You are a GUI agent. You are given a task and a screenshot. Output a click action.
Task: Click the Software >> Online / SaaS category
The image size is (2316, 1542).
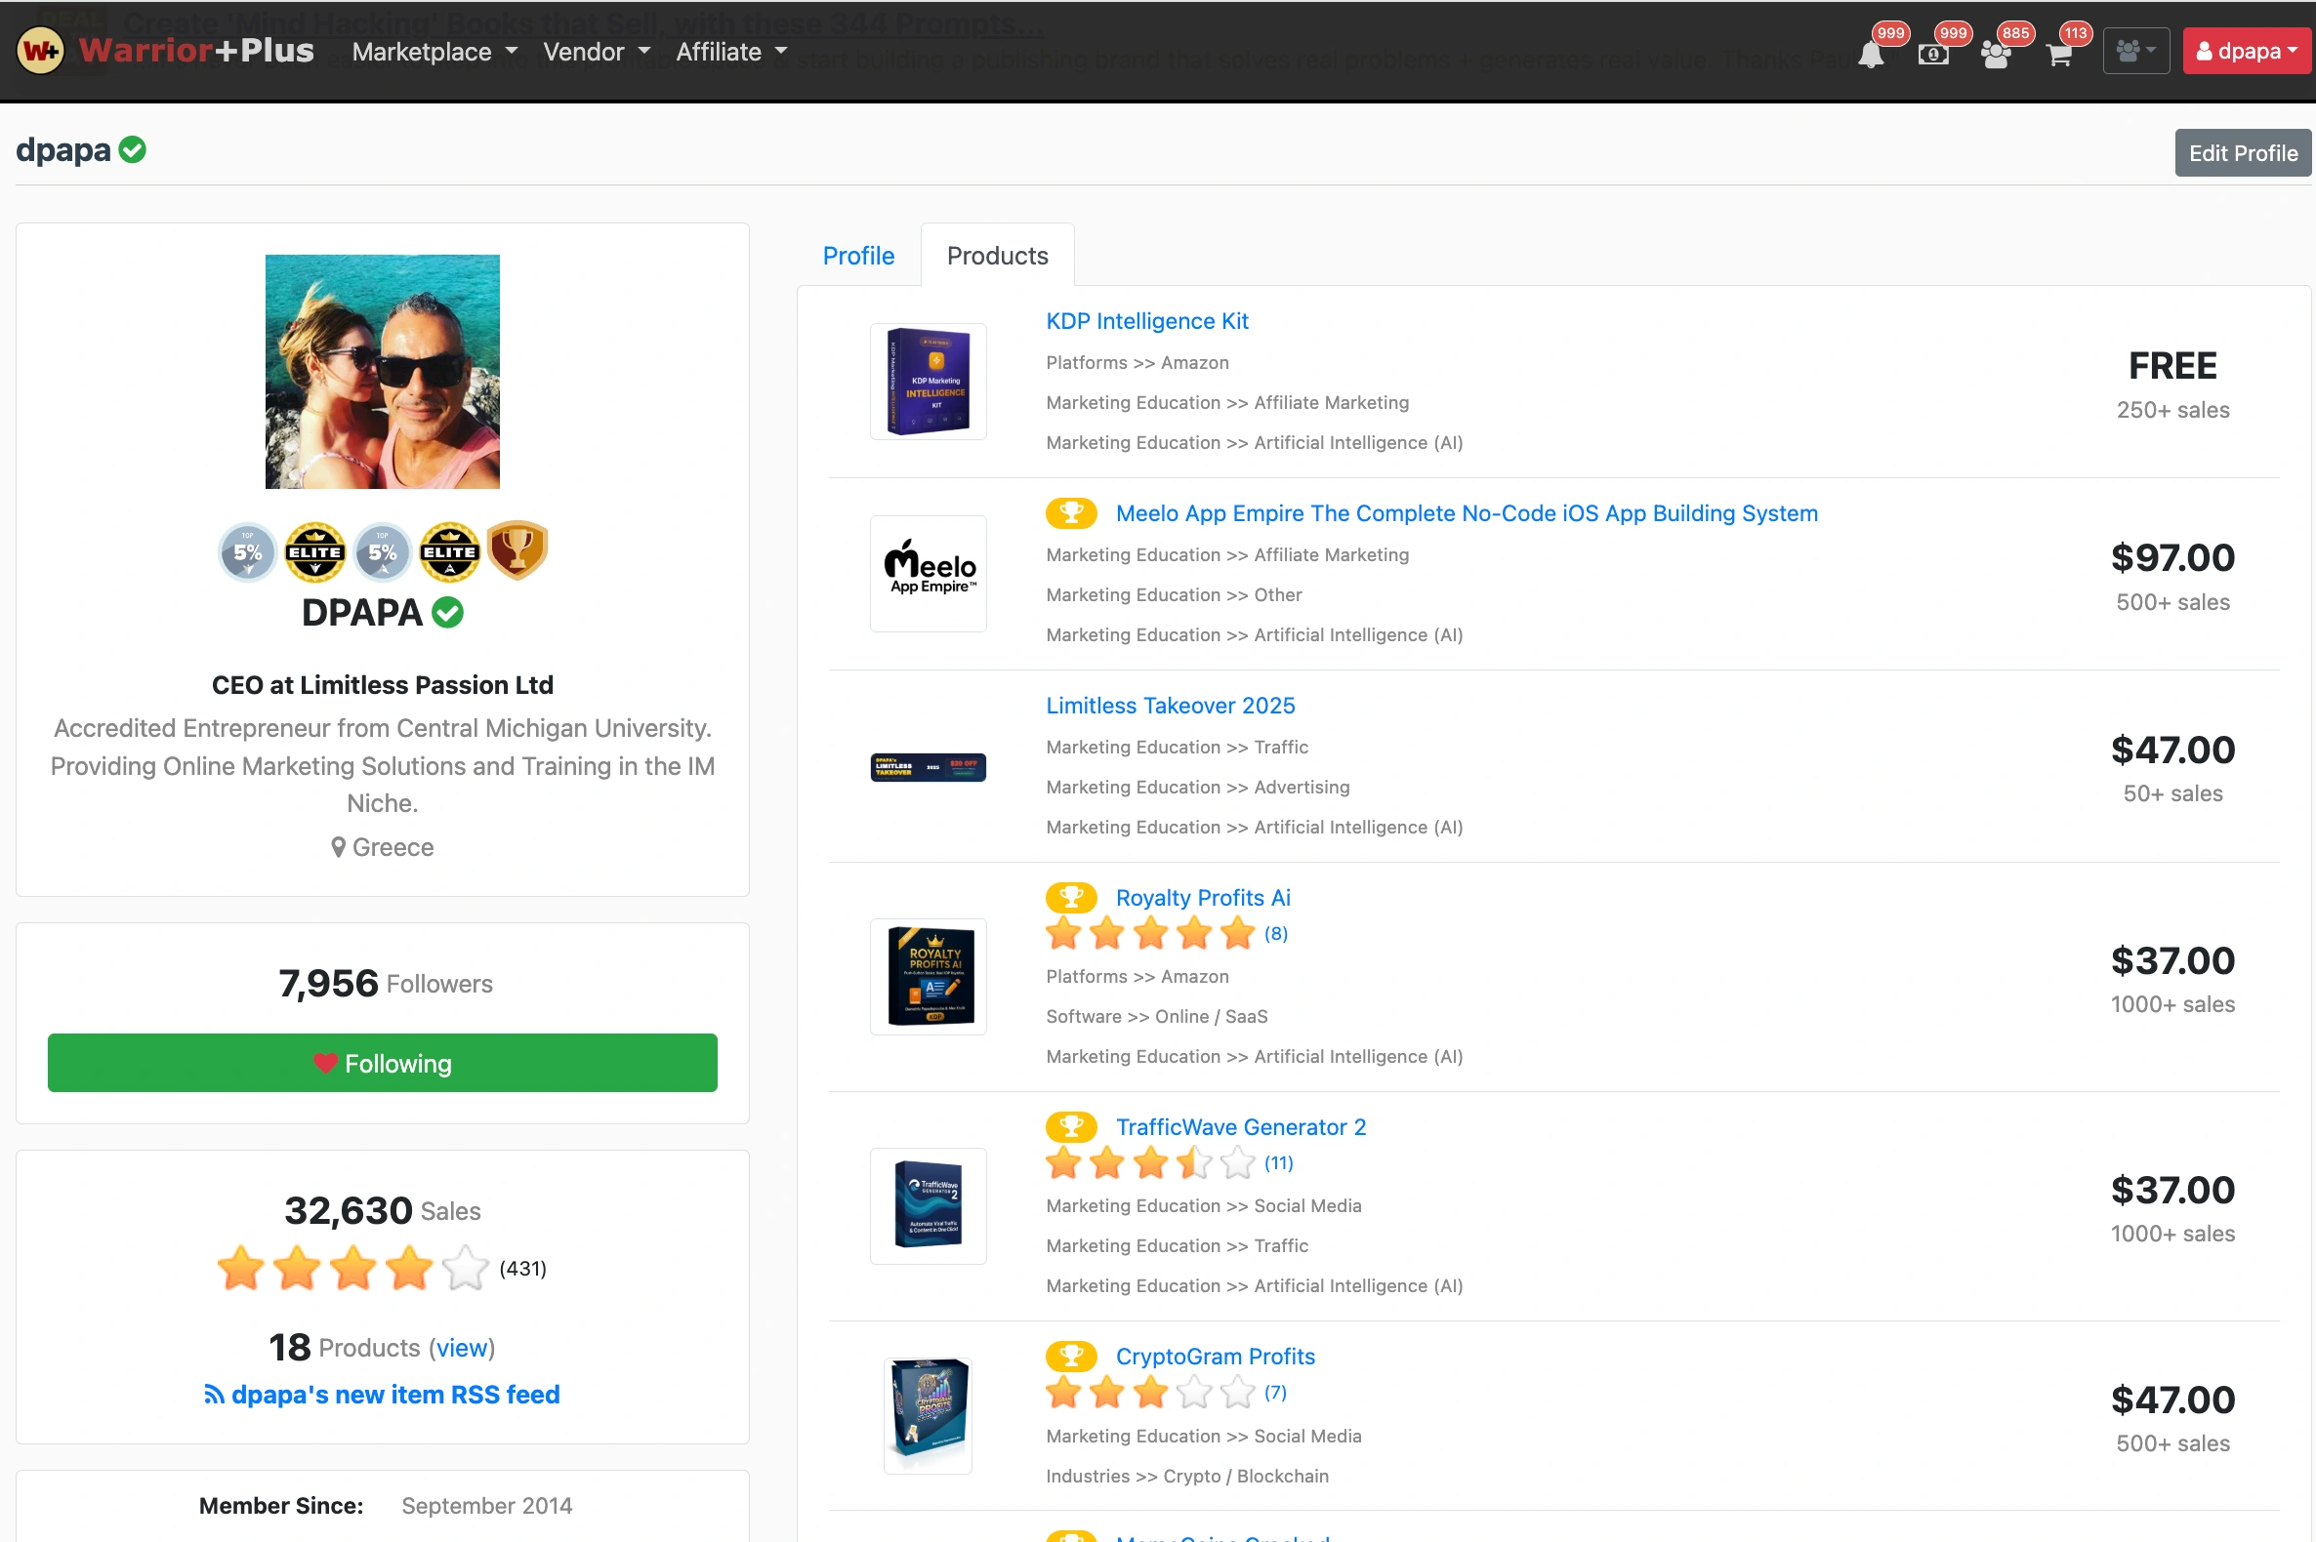(x=1156, y=1016)
